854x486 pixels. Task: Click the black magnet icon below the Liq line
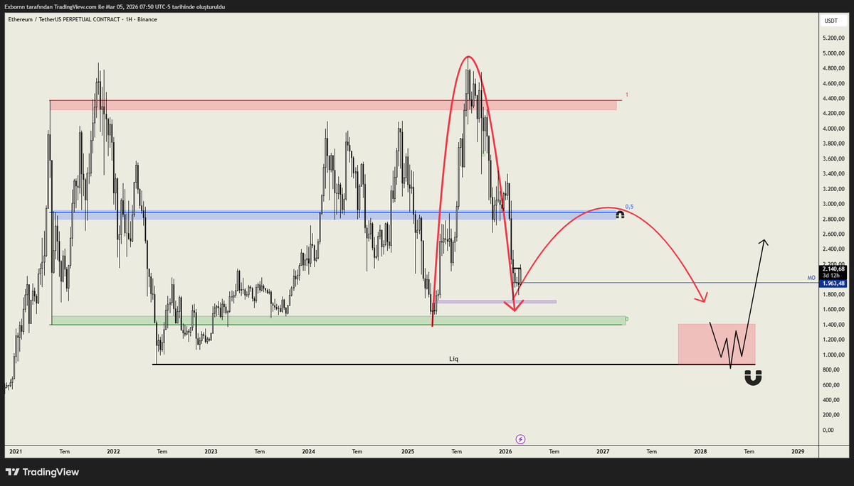753,377
